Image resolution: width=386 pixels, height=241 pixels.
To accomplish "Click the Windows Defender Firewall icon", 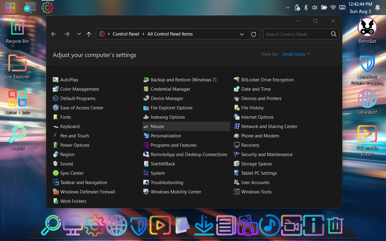I will [55, 192].
